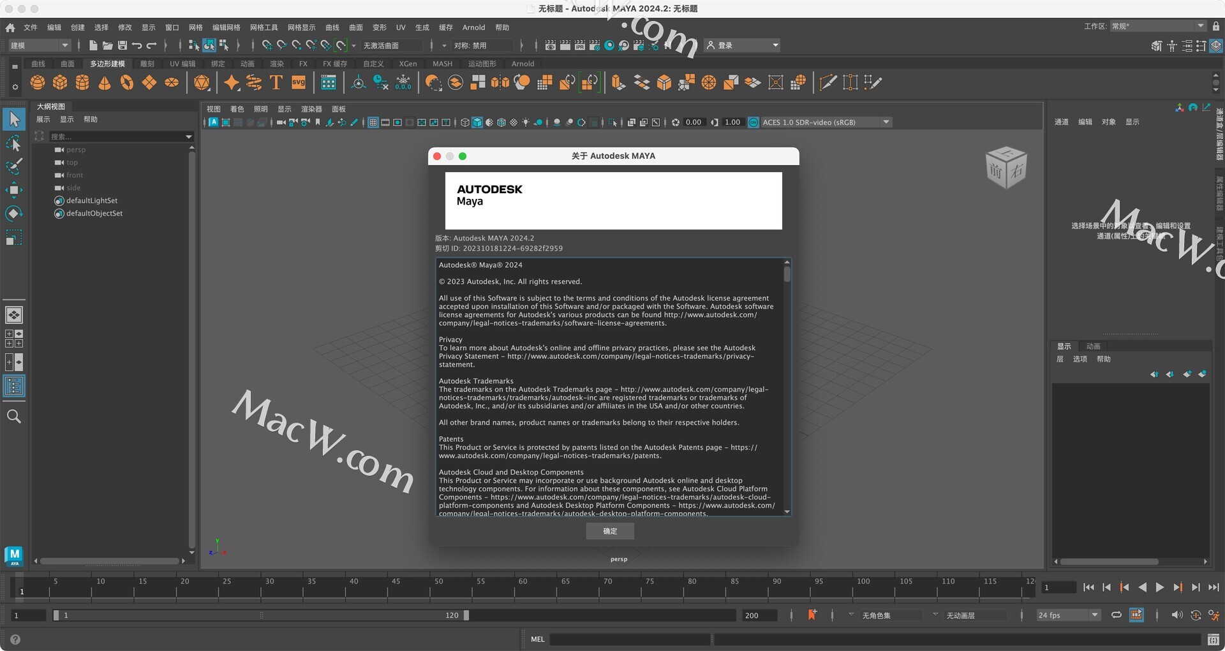
Task: Click play forwards button
Action: (x=1160, y=587)
